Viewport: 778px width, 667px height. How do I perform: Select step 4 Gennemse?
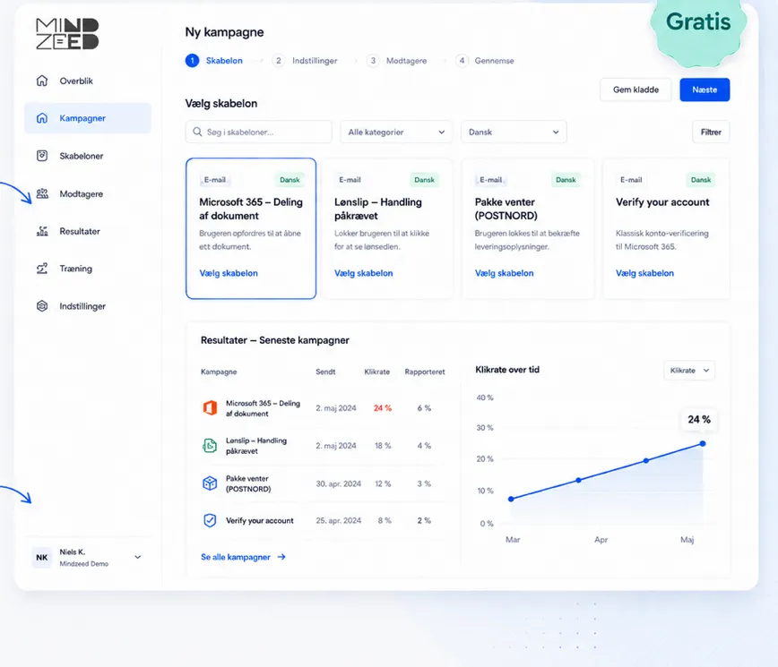(x=485, y=61)
